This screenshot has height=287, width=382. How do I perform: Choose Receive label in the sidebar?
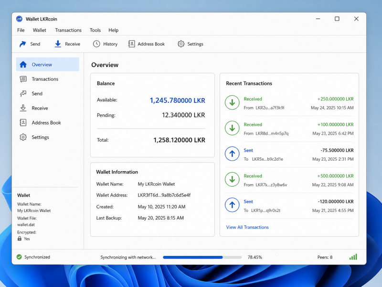click(x=40, y=108)
